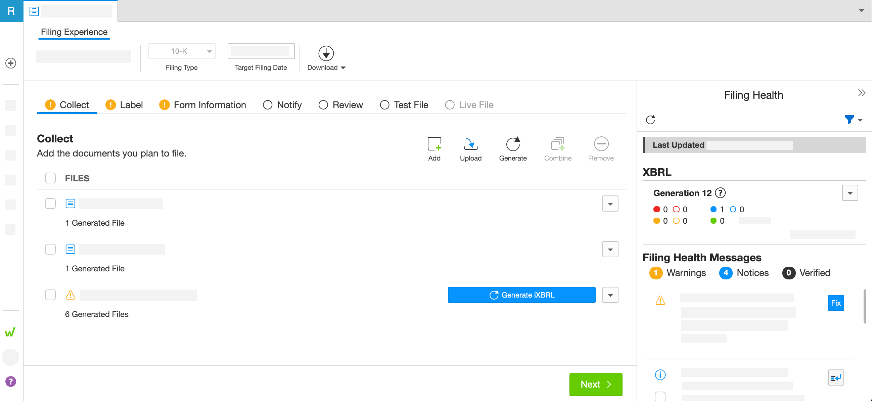The image size is (873, 401).
Task: Click the Upload icon
Action: click(x=470, y=144)
